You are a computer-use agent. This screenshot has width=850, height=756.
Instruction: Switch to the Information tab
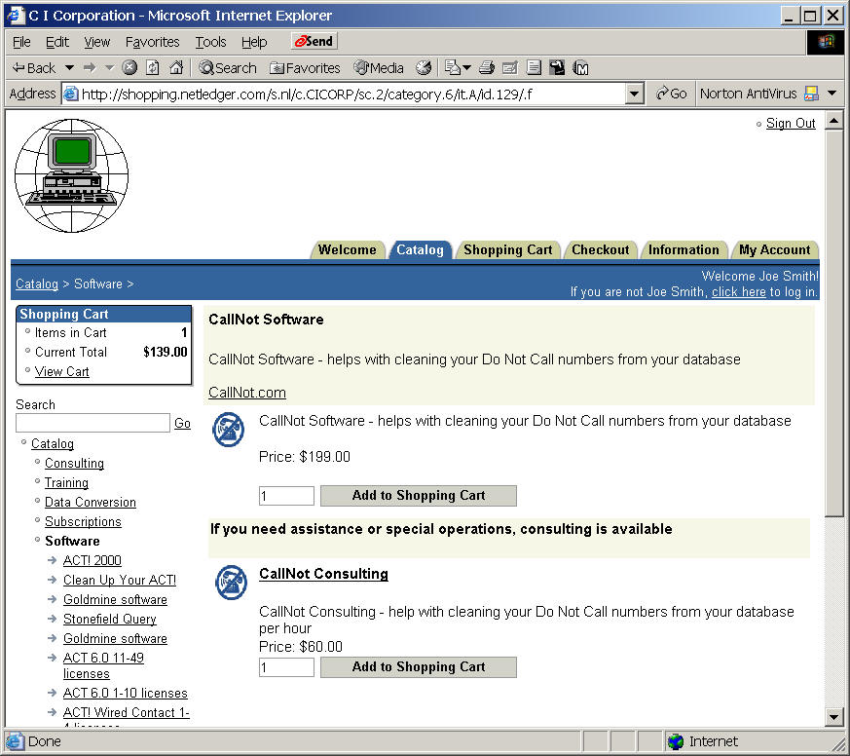(684, 250)
